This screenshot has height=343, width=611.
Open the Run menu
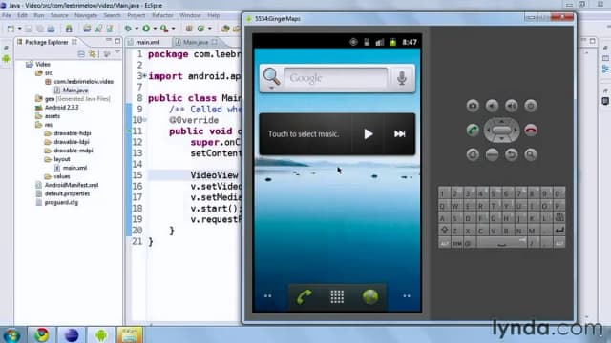click(x=39, y=15)
